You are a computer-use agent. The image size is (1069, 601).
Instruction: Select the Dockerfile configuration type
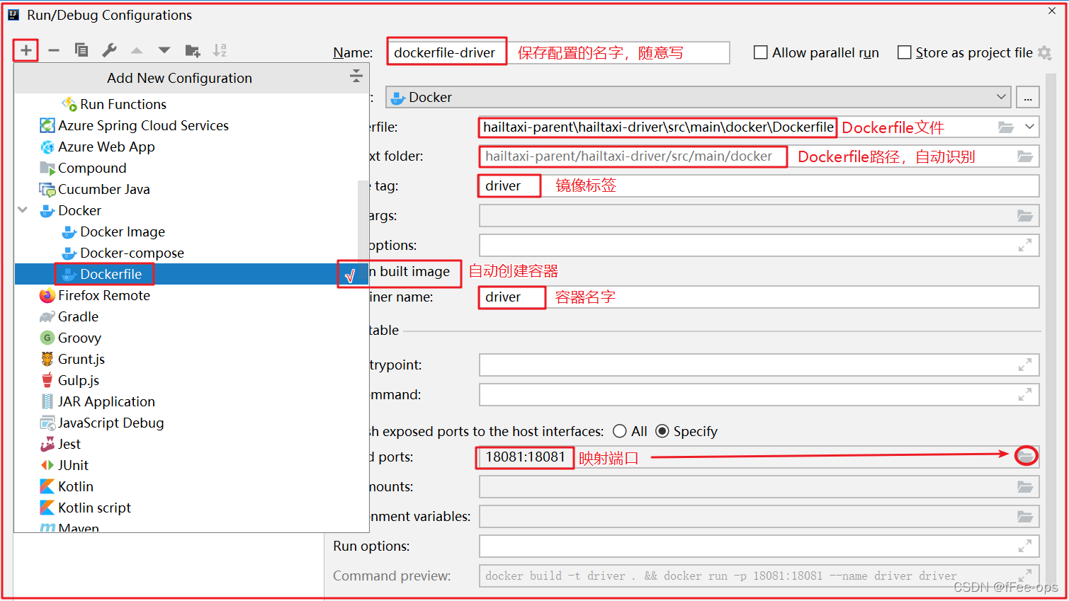[x=111, y=274]
